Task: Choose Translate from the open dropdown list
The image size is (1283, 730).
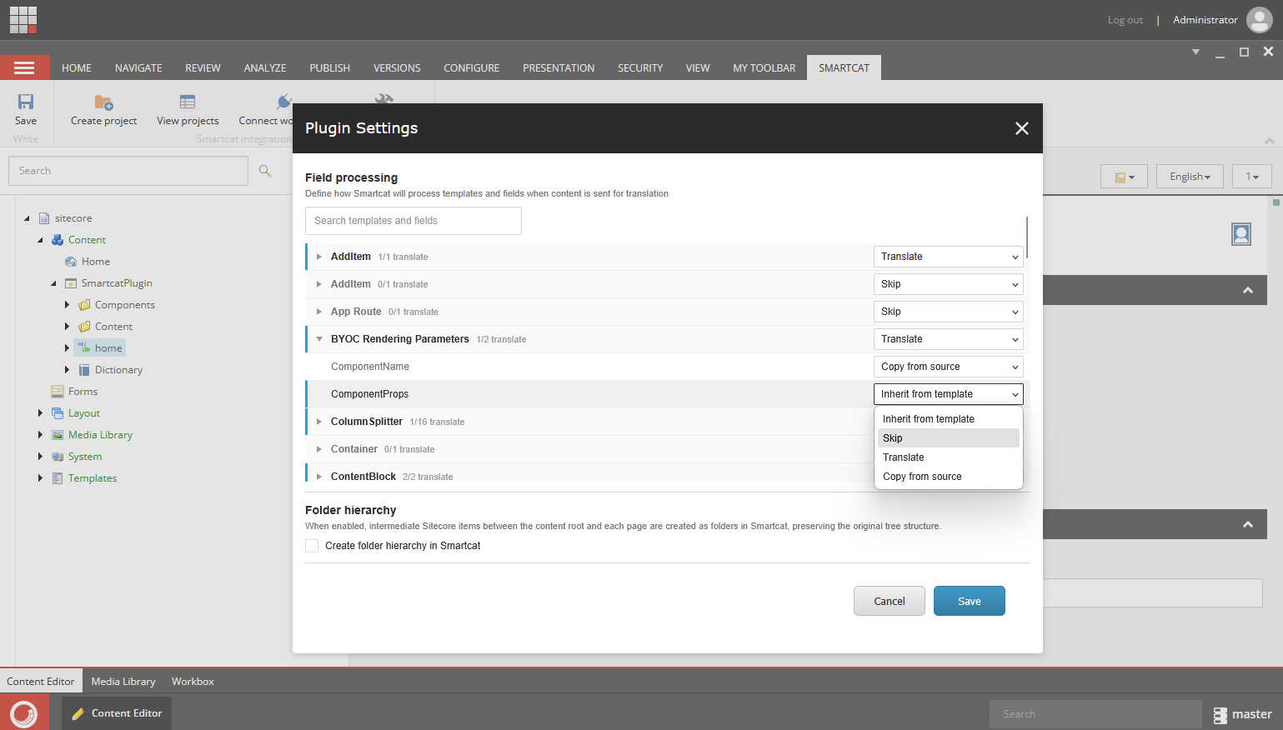Action: 949,457
